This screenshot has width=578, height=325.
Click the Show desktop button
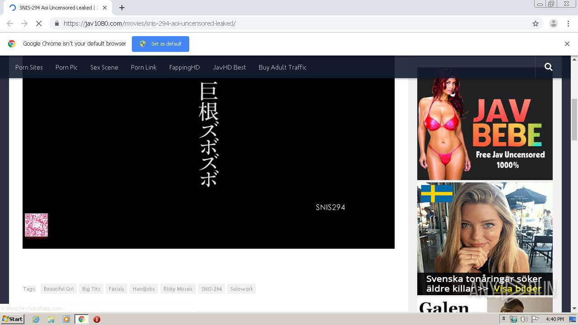[x=573, y=319]
